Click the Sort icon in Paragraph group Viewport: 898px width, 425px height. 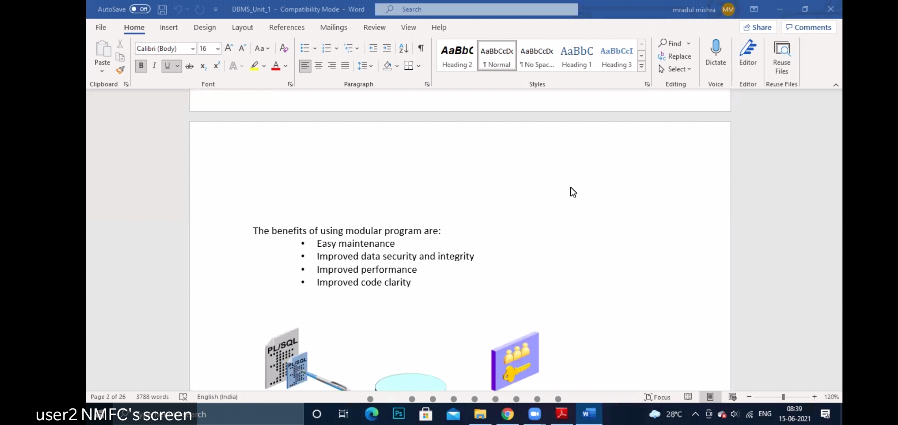pos(404,48)
